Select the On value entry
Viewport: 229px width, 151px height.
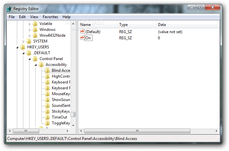88,38
